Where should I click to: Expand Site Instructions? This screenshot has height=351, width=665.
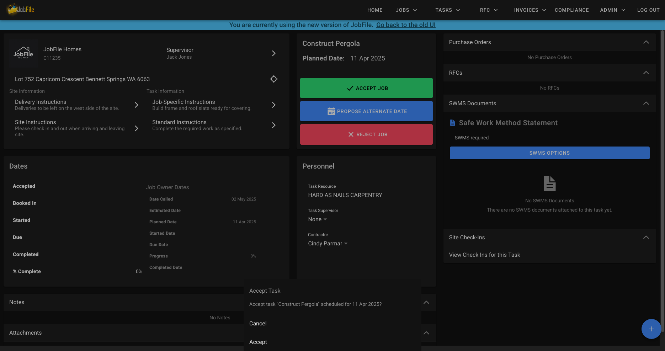coord(136,128)
